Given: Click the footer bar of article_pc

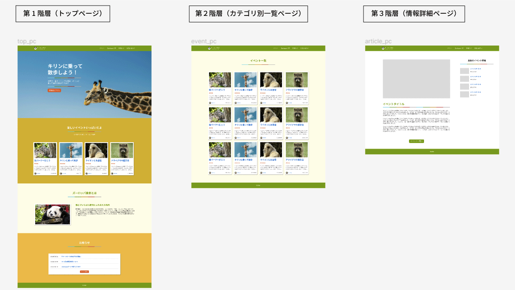Looking at the screenshot, I should tap(432, 152).
